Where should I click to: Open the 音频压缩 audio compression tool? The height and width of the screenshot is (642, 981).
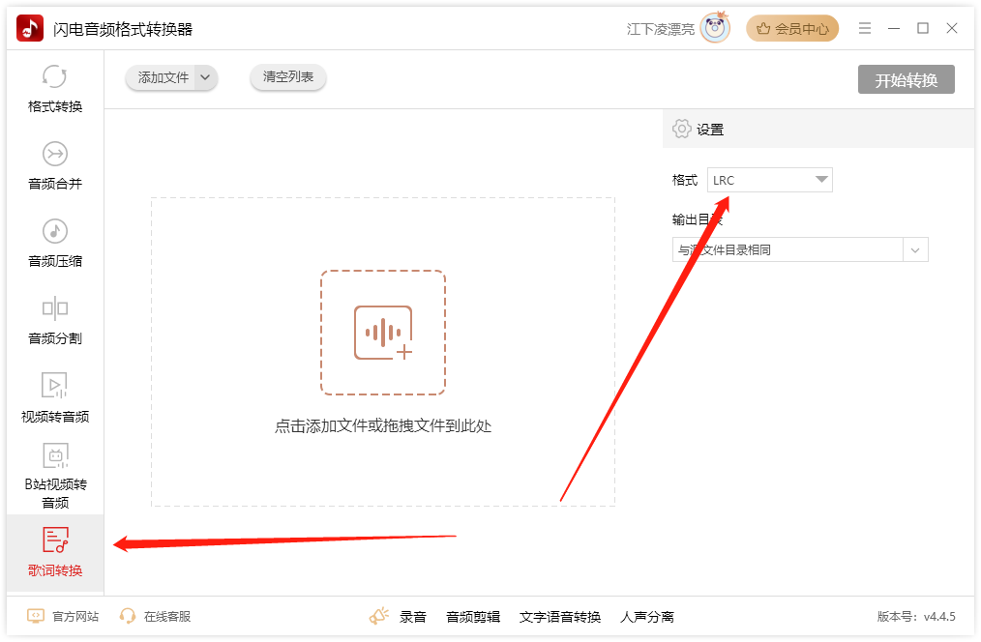55,232
